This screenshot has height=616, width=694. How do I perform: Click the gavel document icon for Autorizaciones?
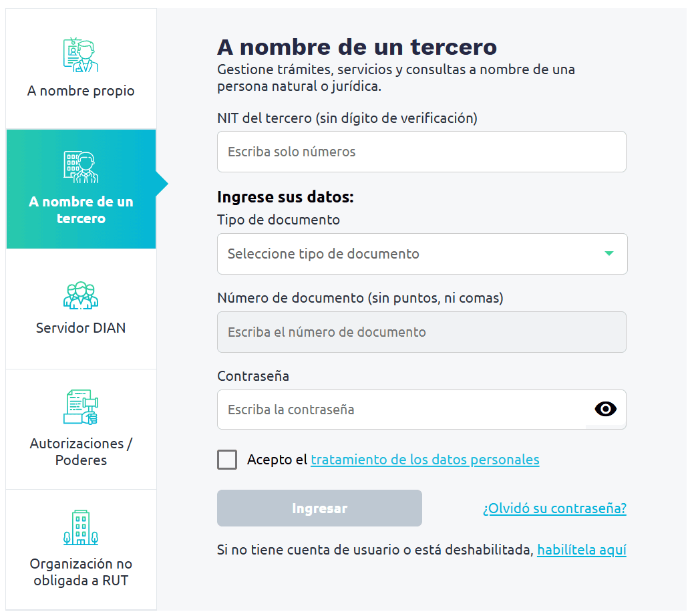click(x=81, y=408)
